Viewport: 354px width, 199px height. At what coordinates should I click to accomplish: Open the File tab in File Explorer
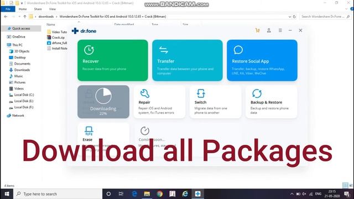(x=8, y=9)
